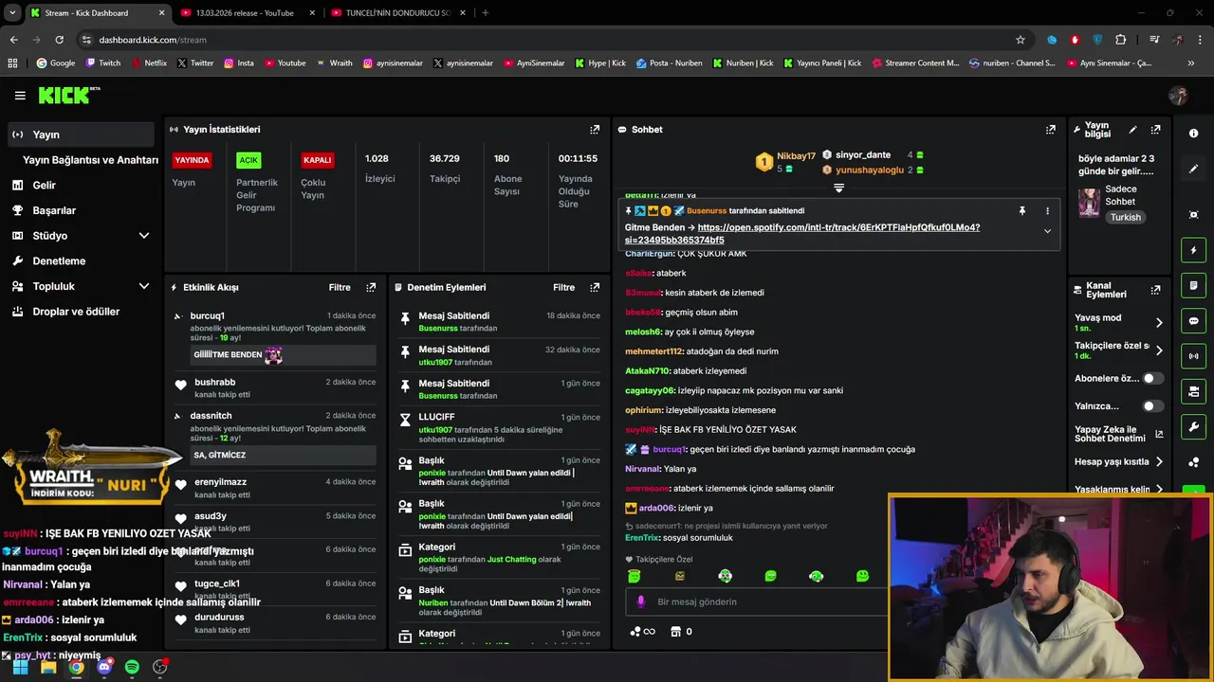Pop out the Kanal Eylemleri panel

[x=1155, y=290]
